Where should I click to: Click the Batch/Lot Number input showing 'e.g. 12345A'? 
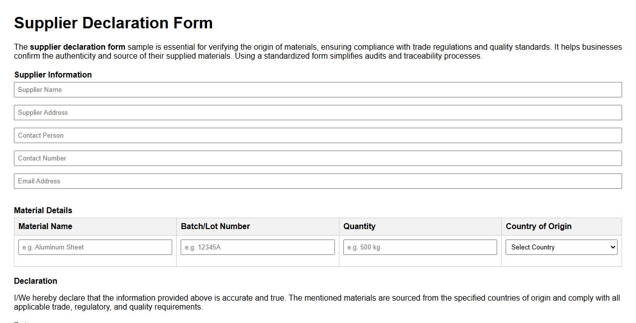coord(257,247)
